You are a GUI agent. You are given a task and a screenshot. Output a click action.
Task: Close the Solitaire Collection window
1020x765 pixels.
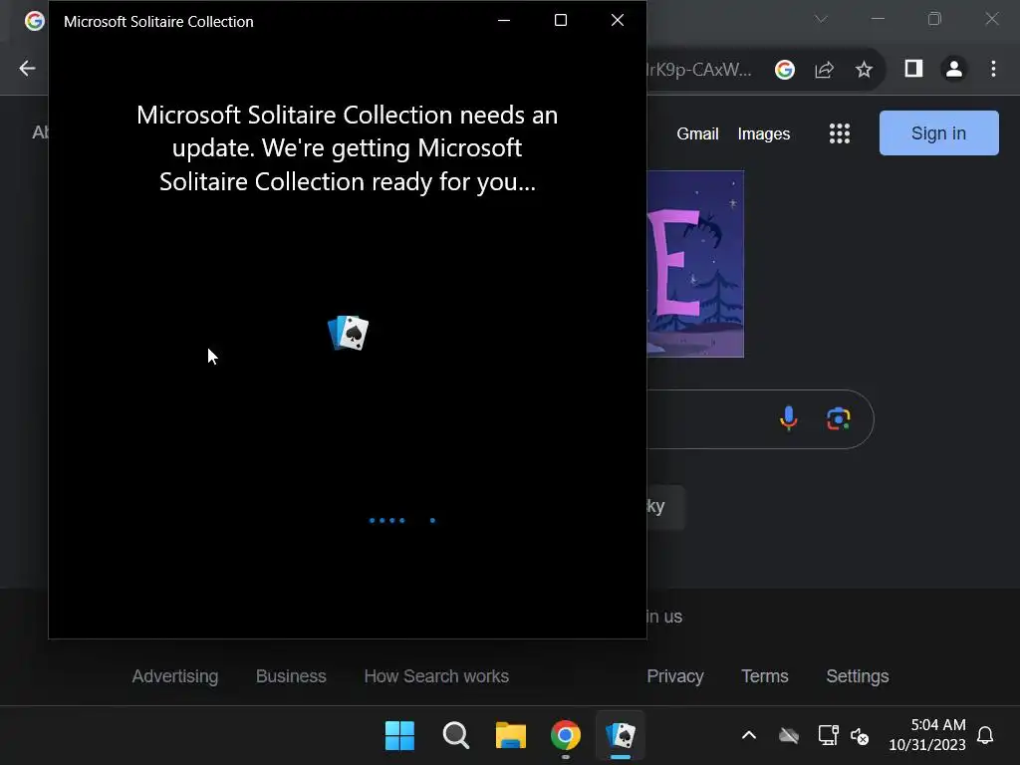pyautogui.click(x=618, y=20)
